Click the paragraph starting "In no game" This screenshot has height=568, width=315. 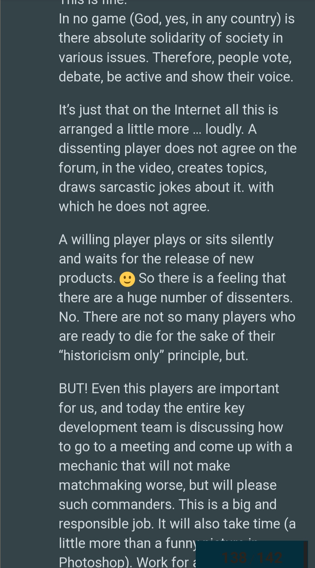tap(176, 48)
